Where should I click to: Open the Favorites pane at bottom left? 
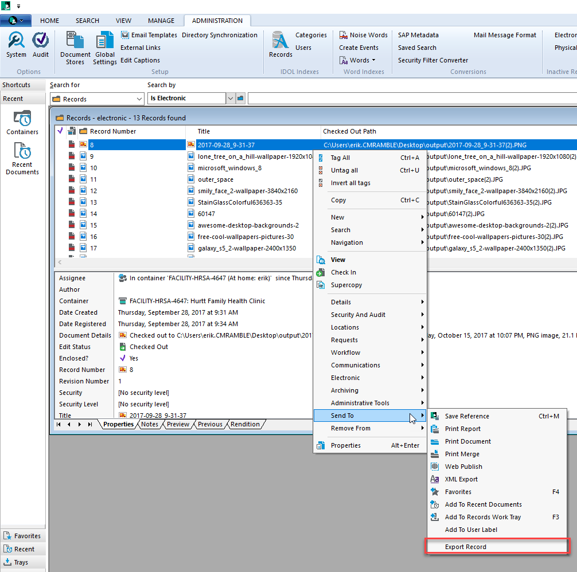coord(22,536)
